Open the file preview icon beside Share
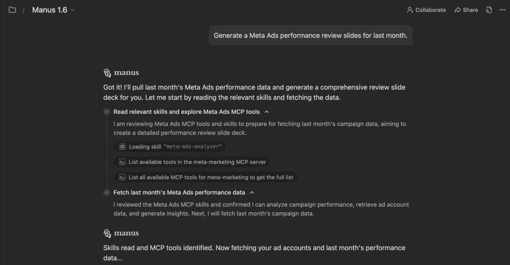The width and height of the screenshot is (510, 265). [489, 10]
